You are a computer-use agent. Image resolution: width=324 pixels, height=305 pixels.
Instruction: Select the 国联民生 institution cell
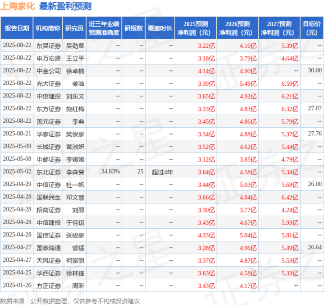pyautogui.click(x=49, y=197)
